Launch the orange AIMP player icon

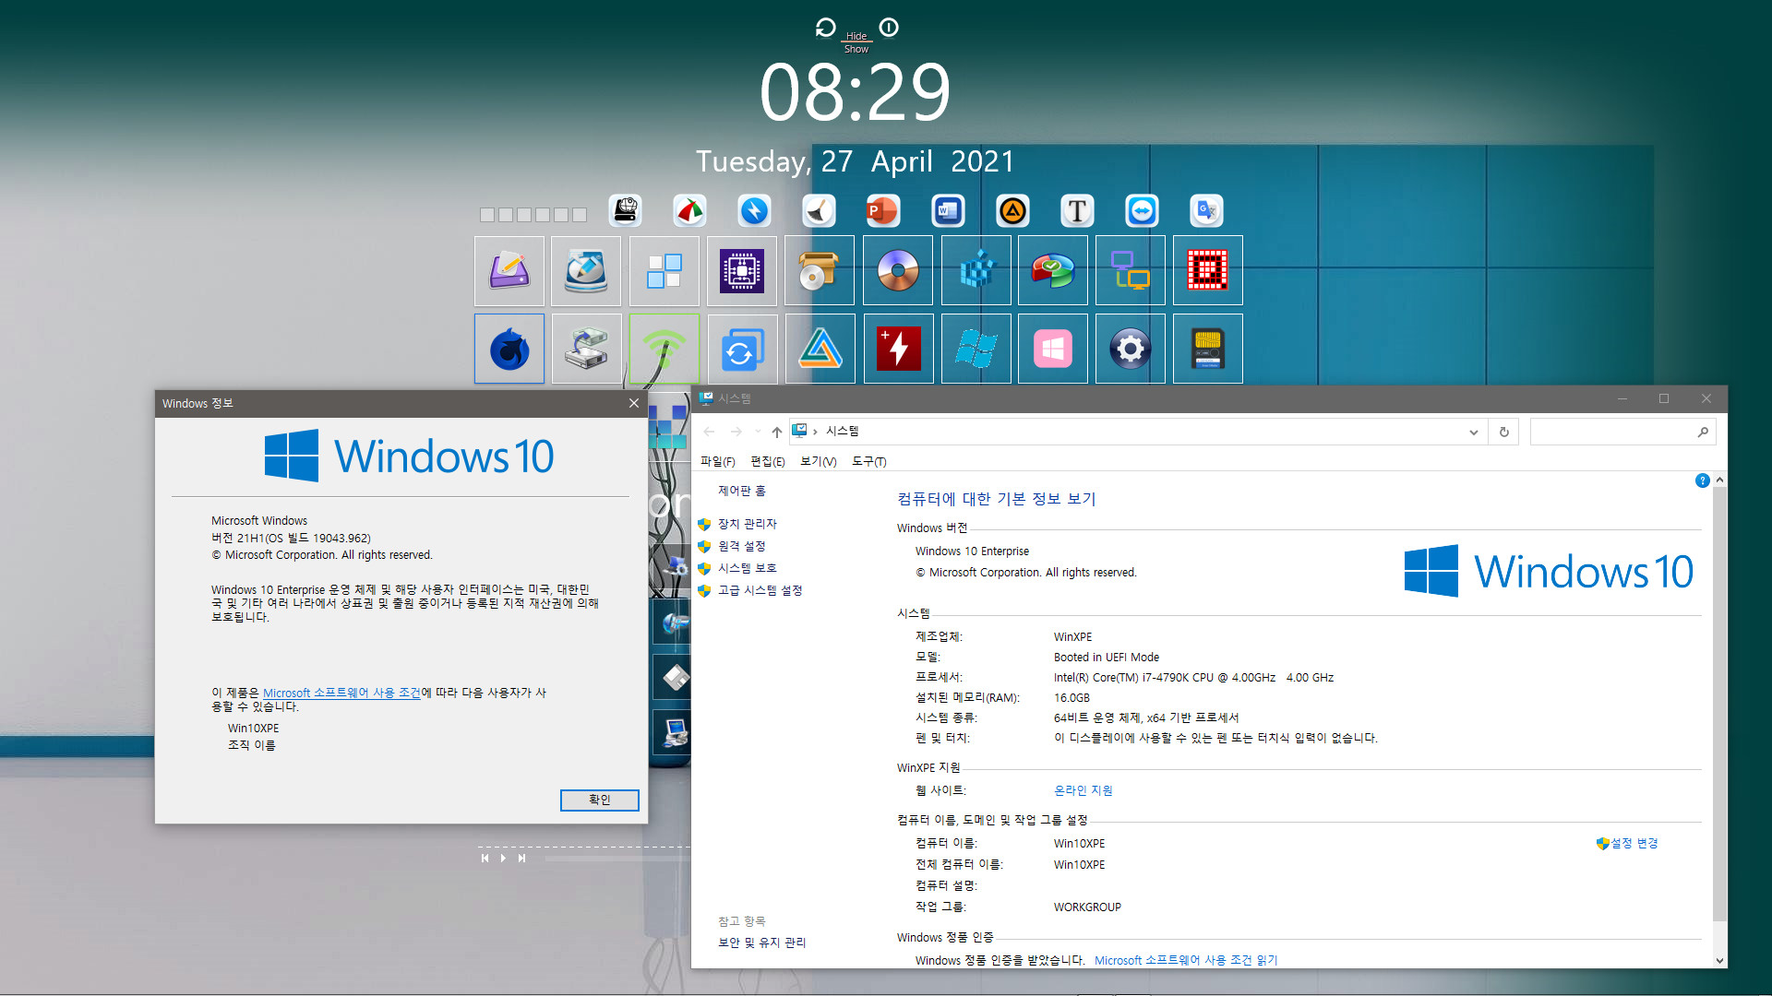click(x=1012, y=211)
